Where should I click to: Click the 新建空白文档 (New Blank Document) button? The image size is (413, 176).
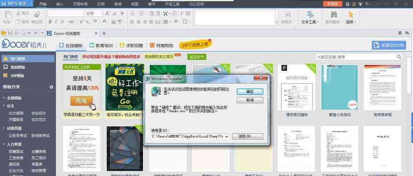click(x=389, y=45)
